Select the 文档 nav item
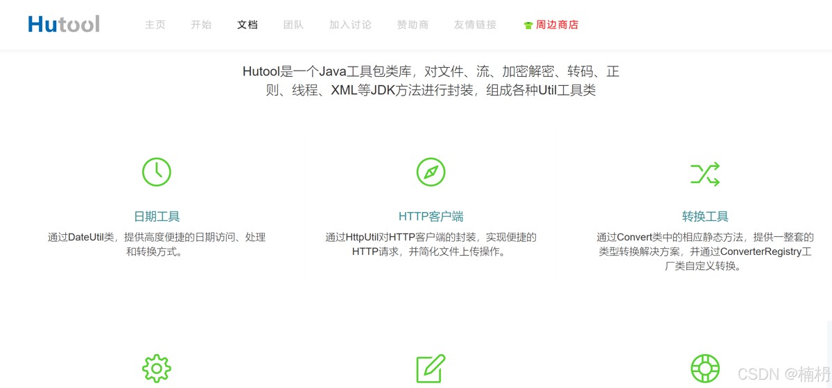The width and height of the screenshot is (832, 388). (248, 24)
